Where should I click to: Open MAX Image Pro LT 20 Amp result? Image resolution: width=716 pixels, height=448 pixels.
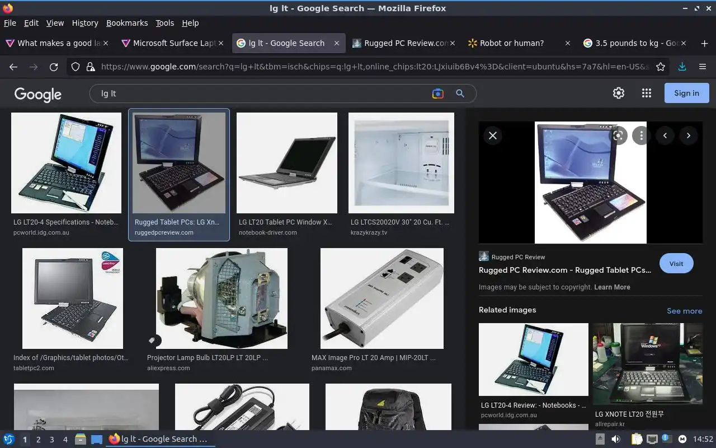pyautogui.click(x=382, y=298)
